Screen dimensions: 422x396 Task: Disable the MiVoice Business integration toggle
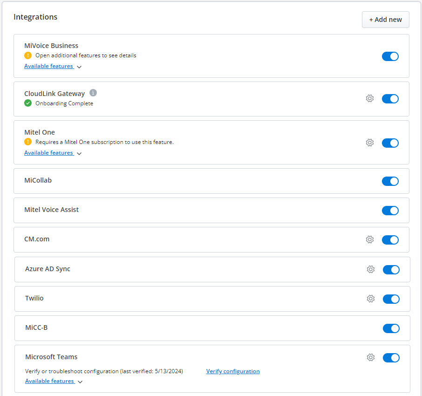(390, 56)
